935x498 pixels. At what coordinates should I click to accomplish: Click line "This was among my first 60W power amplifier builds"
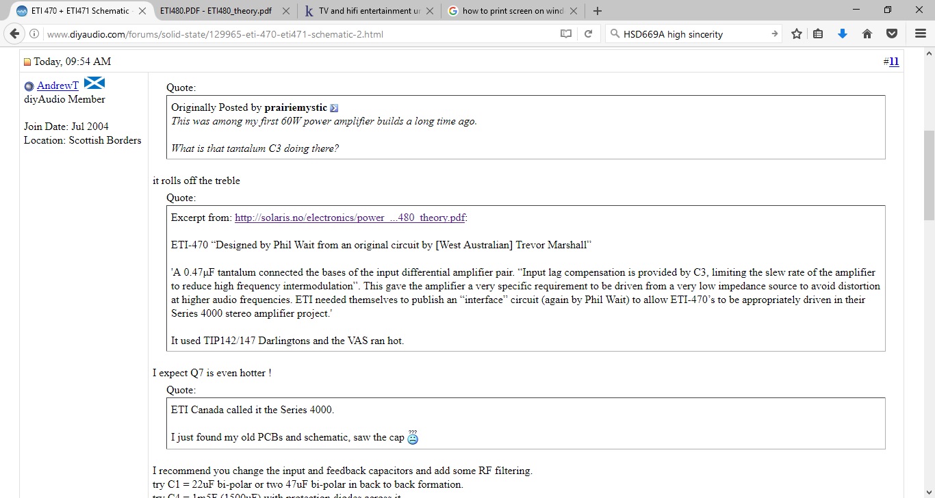coord(324,121)
